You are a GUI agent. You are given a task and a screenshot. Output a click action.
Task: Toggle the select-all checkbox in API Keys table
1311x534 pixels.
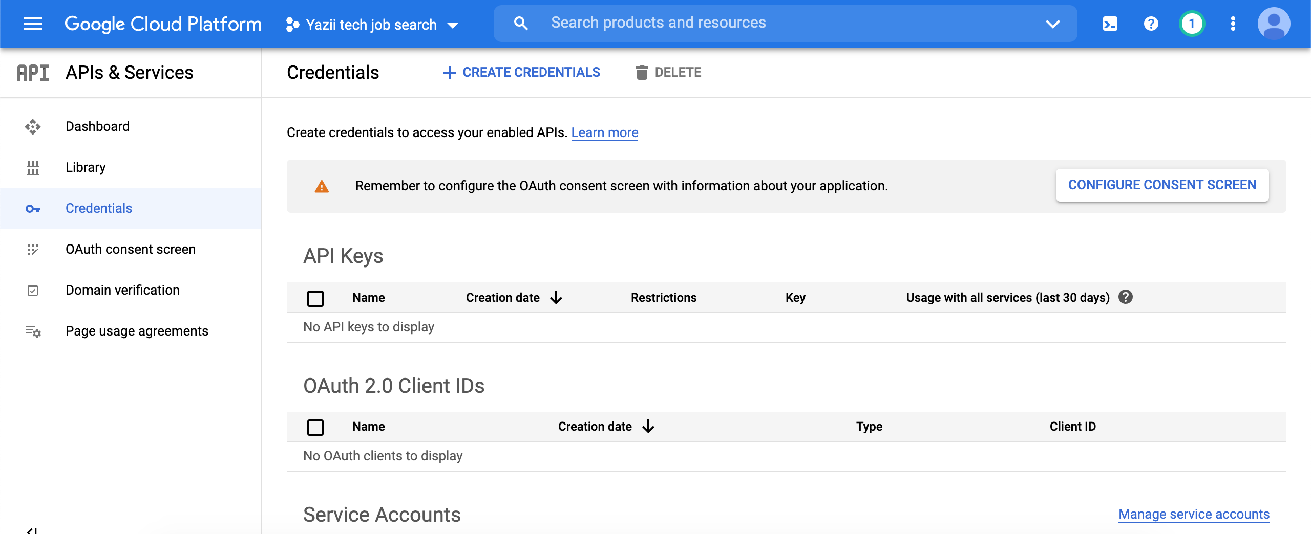[315, 298]
